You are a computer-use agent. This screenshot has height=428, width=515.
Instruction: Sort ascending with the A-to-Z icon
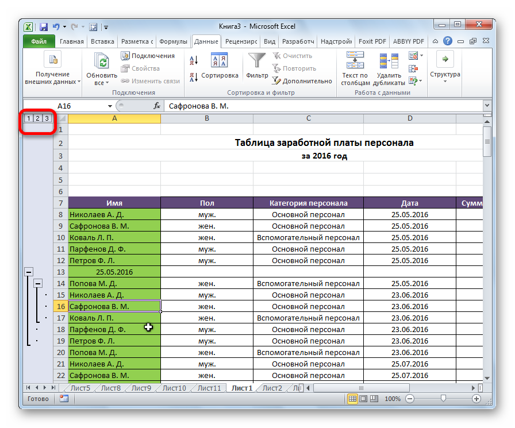pyautogui.click(x=193, y=60)
